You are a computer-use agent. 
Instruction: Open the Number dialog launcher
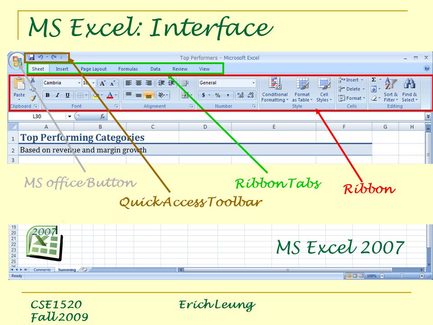[254, 106]
